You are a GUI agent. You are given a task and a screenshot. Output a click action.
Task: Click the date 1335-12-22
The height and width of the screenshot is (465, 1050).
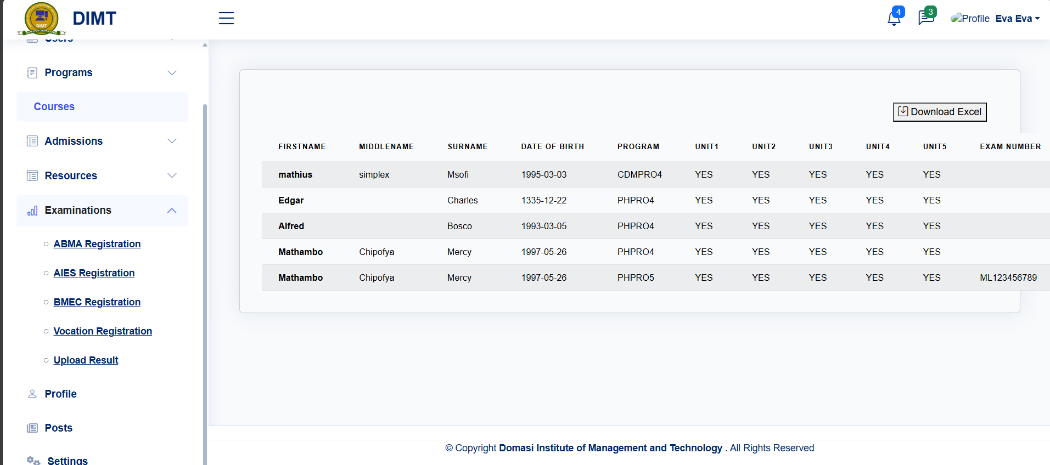pyautogui.click(x=544, y=200)
